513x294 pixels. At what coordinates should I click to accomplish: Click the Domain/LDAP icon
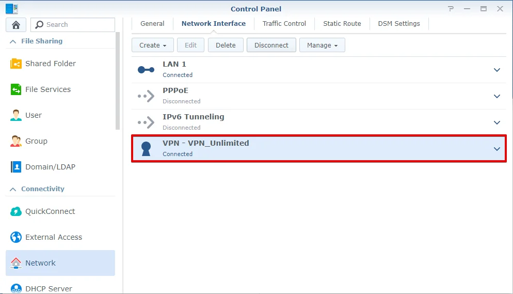click(x=16, y=167)
